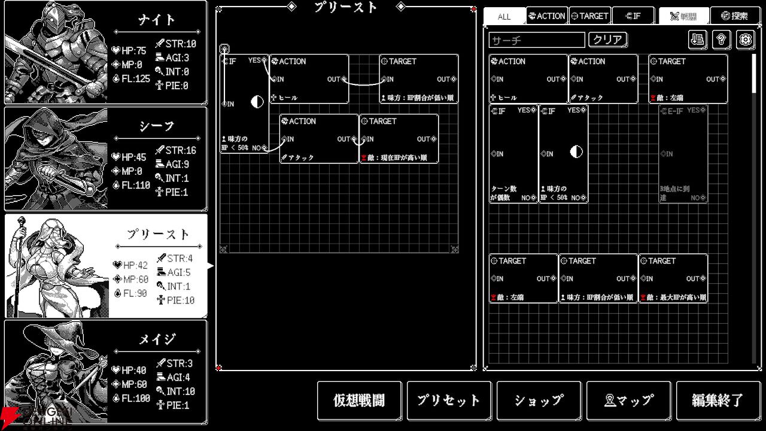
Task: Click the サーチ search field
Action: point(537,40)
